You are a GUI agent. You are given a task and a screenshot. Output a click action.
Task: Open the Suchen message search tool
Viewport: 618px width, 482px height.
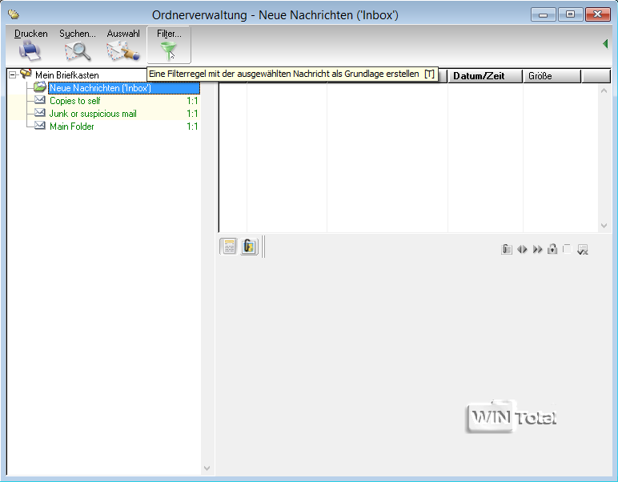[78, 50]
